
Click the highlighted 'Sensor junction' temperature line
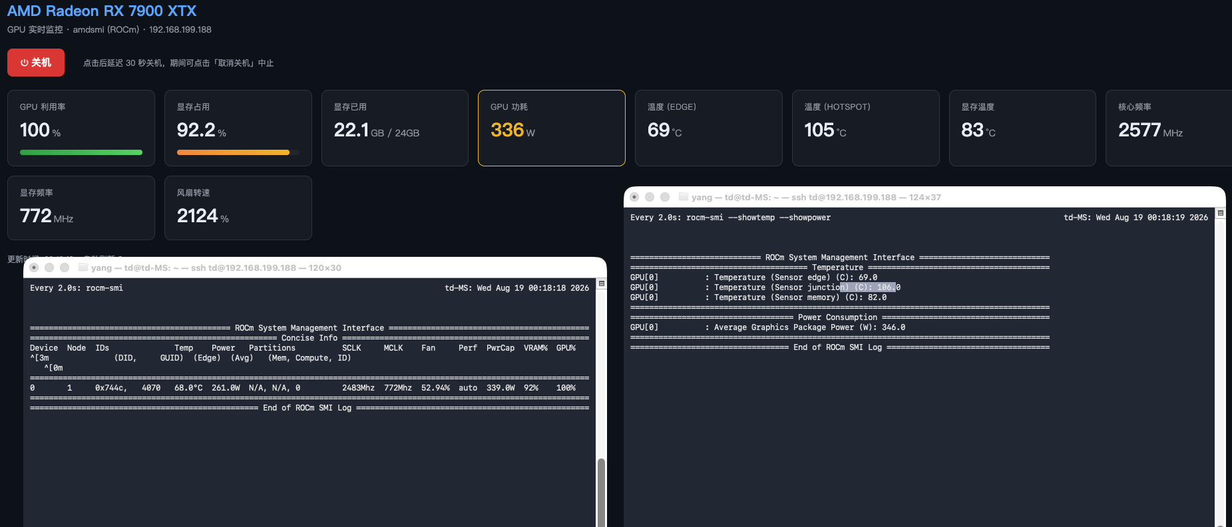pyautogui.click(x=765, y=287)
